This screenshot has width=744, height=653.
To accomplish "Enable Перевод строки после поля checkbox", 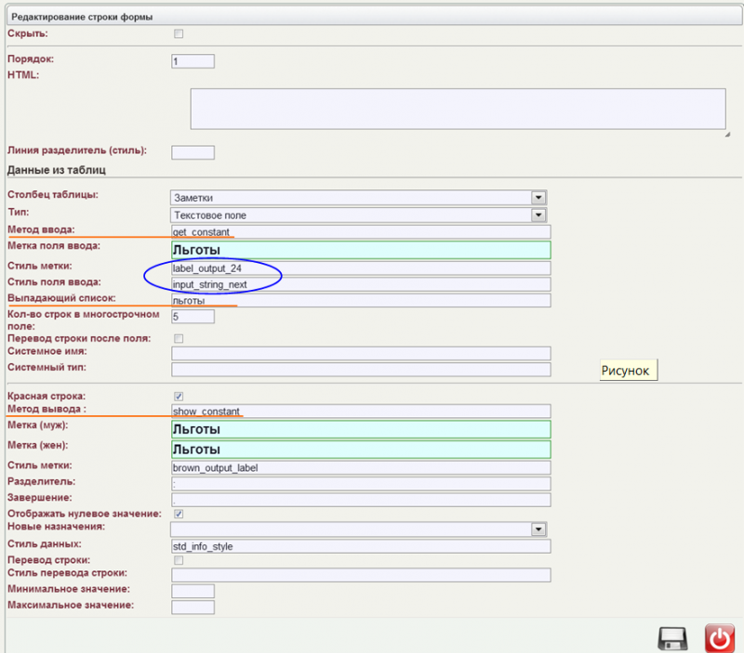I will [x=178, y=338].
